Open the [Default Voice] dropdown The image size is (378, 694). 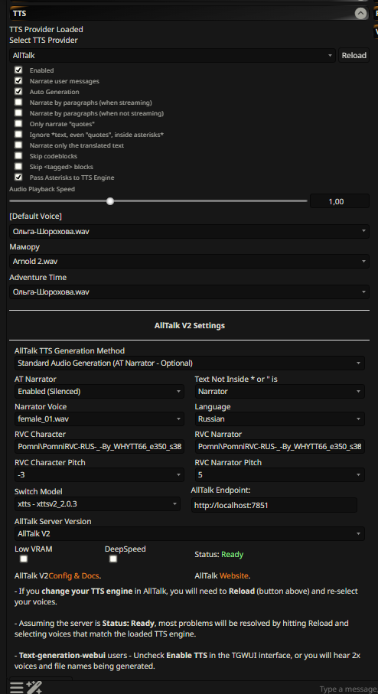[189, 232]
